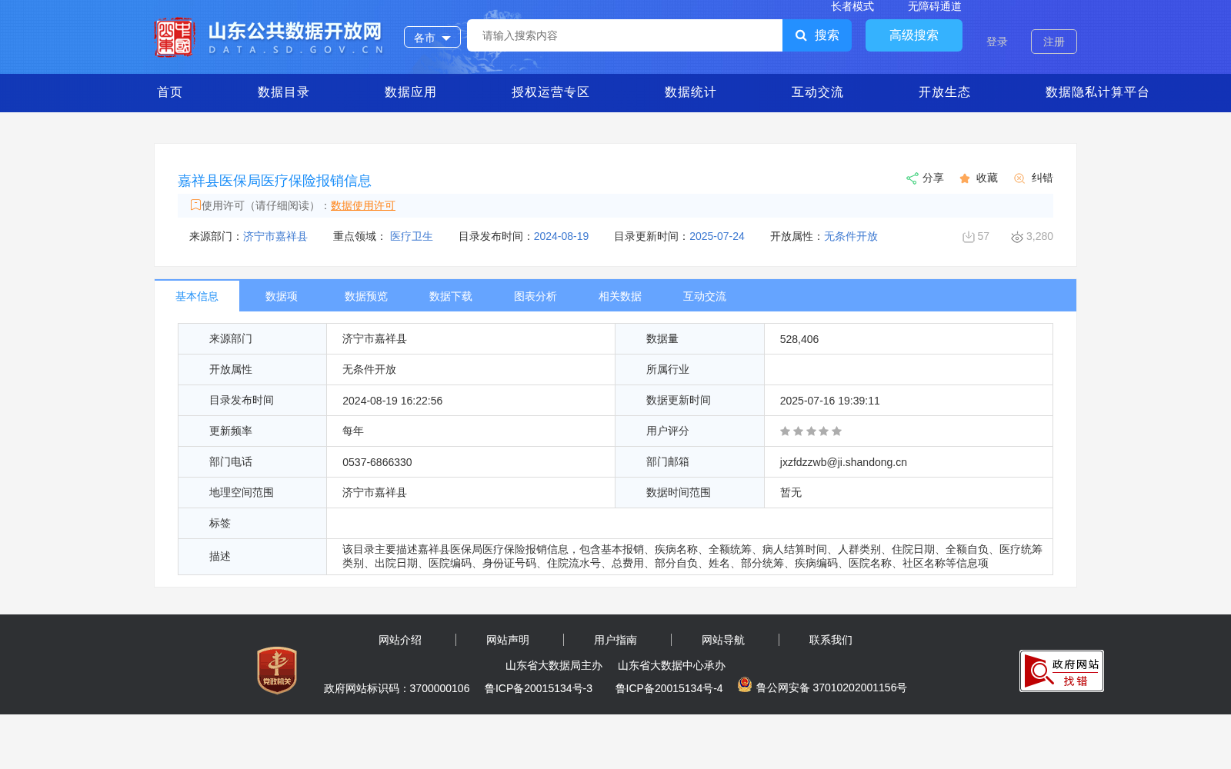Click the dataset title 嘉祥县医保局医疗保险报销信息
Image resolution: width=1231 pixels, height=769 pixels.
[275, 181]
